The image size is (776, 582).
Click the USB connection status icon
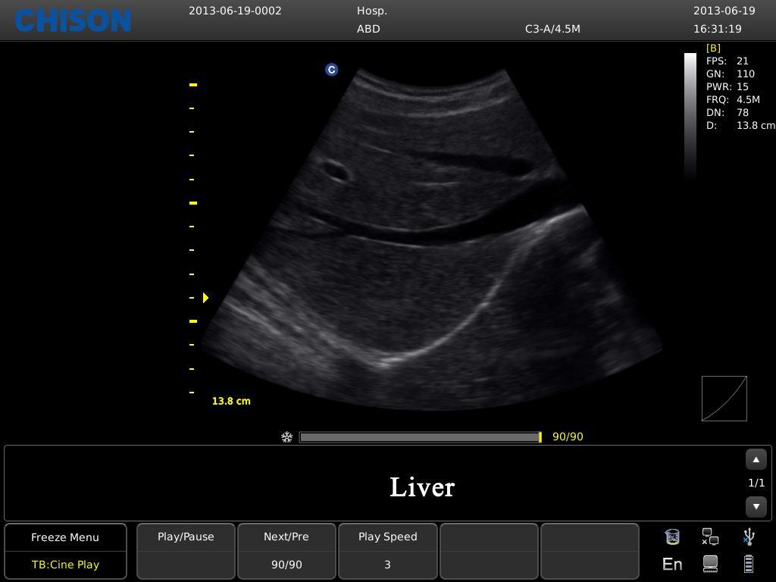tap(747, 537)
